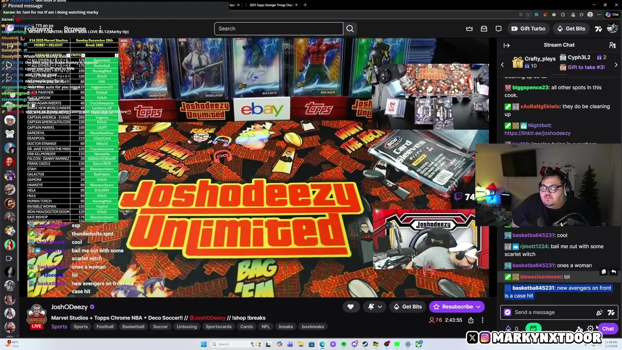
Task: Open the more options dots beside Browse
Action: click(x=100, y=29)
